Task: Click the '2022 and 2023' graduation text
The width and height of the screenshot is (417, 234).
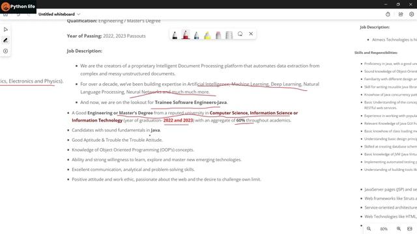Action: point(178,120)
